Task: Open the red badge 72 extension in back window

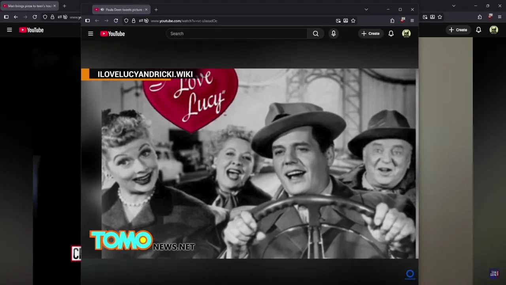Action: coord(490,16)
